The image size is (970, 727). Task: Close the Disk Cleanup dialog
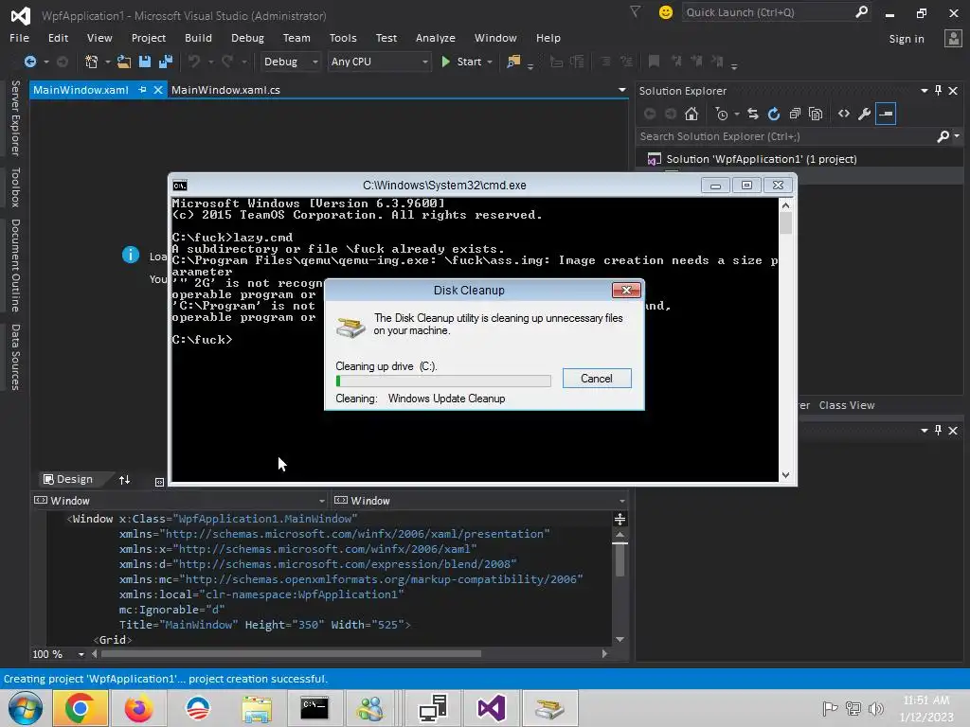pos(626,290)
